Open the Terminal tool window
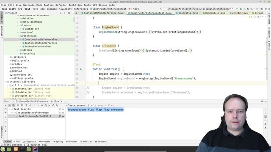The width and height of the screenshot is (271, 152). pos(72,141)
